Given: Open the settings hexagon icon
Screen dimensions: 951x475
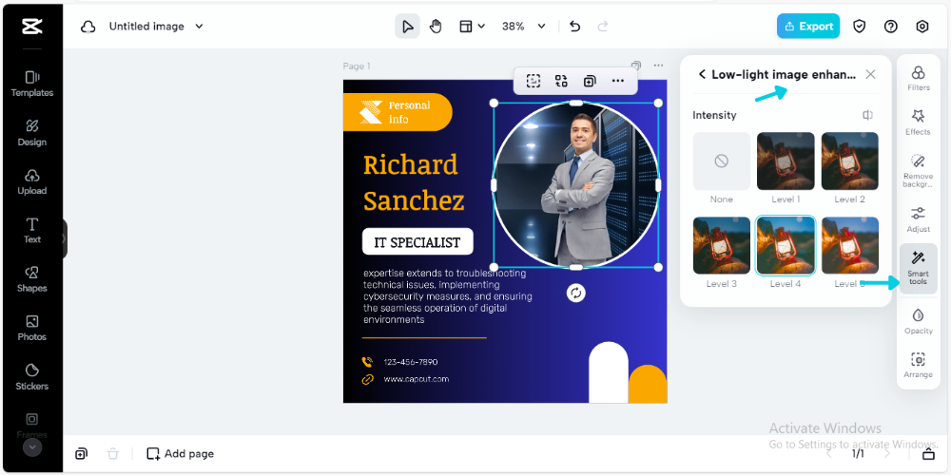Looking at the screenshot, I should point(922,27).
